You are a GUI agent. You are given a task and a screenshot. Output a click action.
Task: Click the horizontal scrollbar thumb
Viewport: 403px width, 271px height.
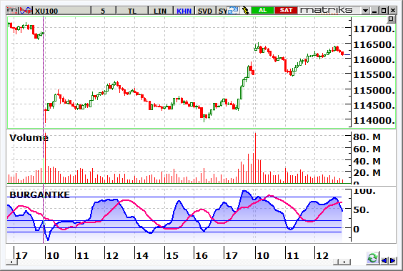[x=336, y=262]
